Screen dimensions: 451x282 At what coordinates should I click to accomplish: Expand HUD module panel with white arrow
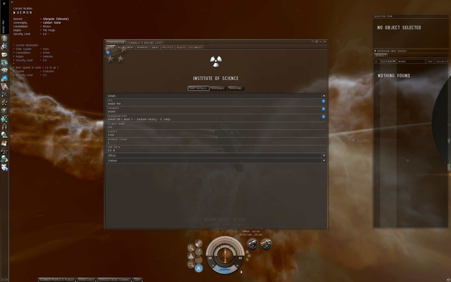[241, 272]
